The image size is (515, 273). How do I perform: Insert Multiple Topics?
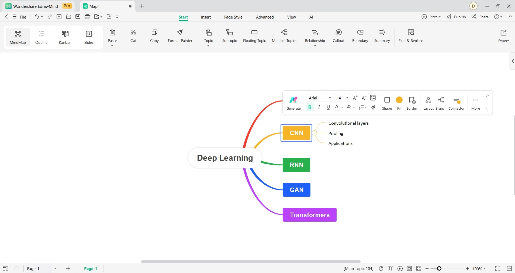coord(284,36)
